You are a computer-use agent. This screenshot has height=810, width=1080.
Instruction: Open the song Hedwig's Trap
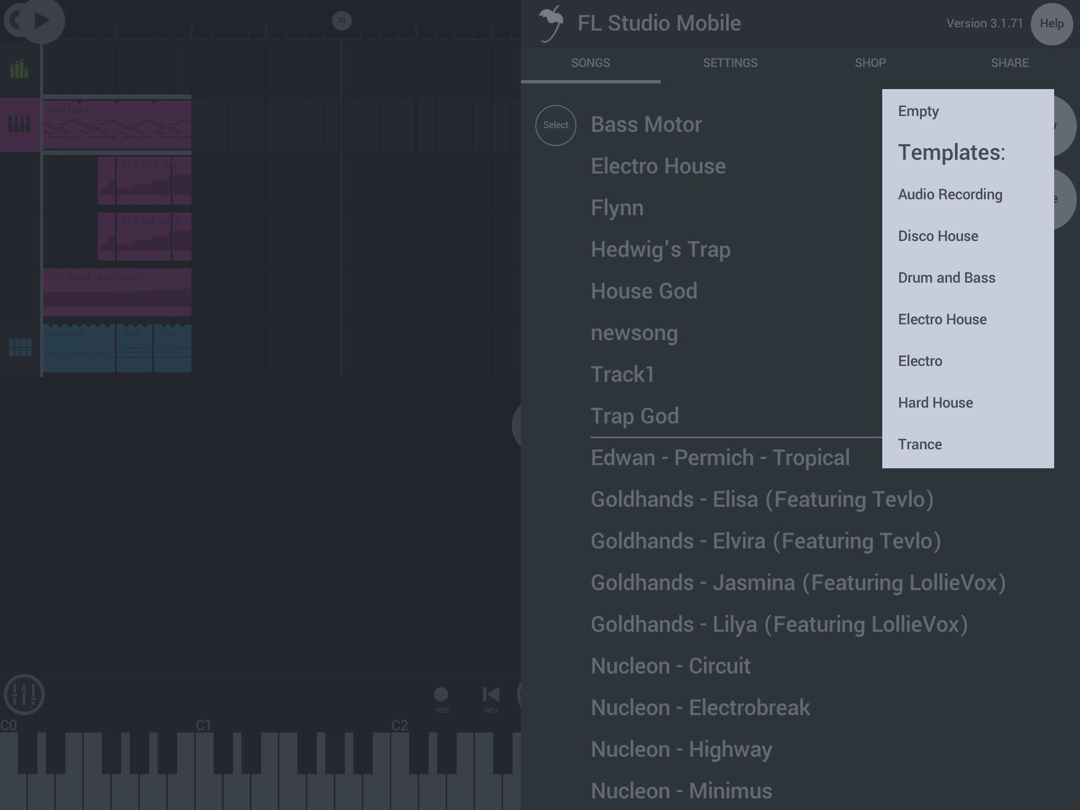661,250
